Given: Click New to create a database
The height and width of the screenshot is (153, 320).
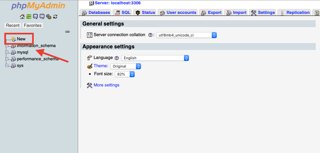Looking at the screenshot, I should point(21,39).
